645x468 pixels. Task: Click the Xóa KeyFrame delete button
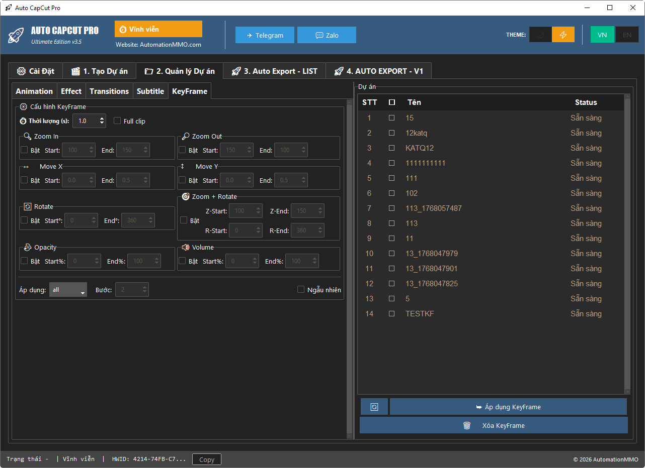494,425
